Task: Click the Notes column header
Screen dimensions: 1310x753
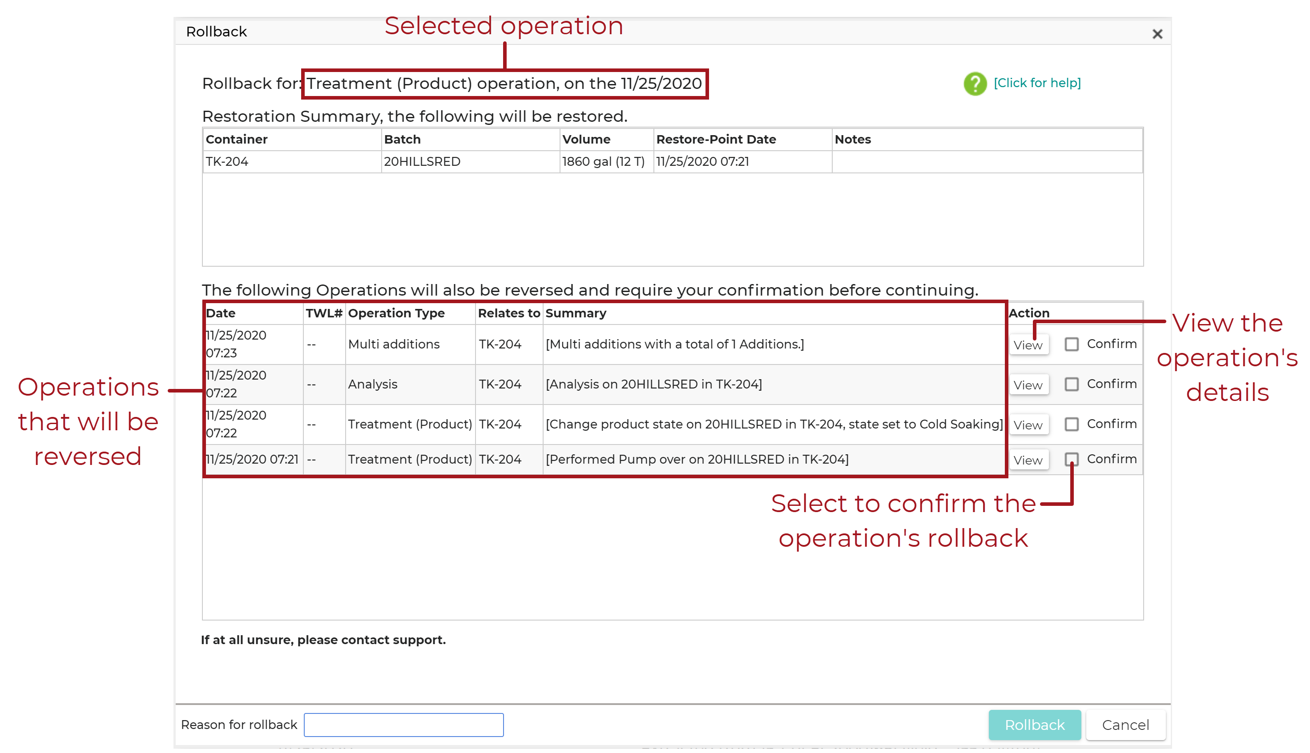Action: pos(987,140)
